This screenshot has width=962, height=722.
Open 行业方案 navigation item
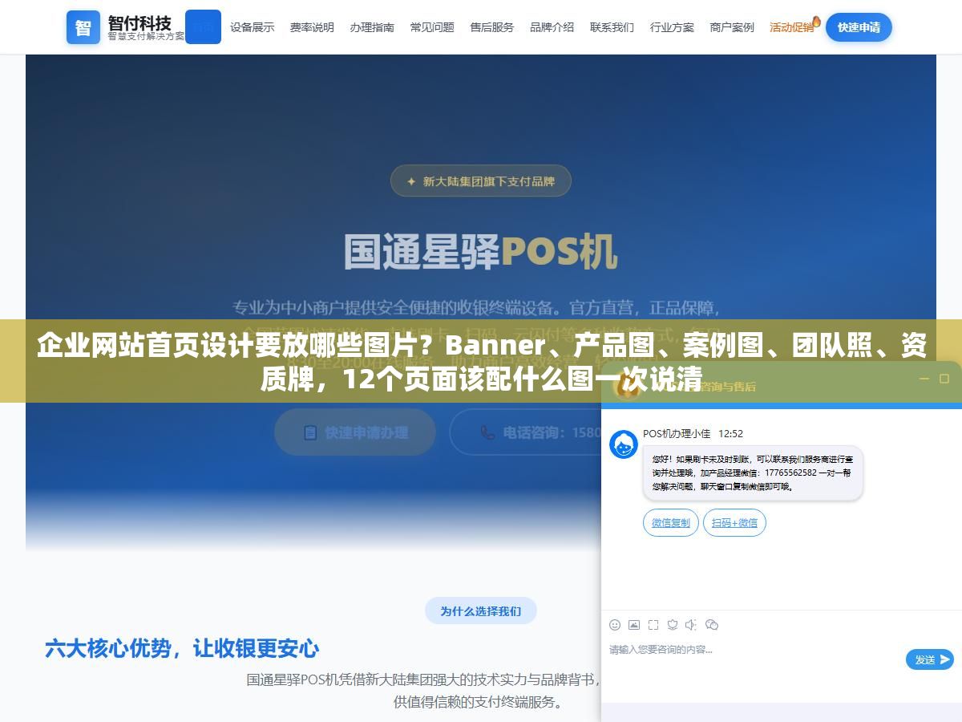672,27
